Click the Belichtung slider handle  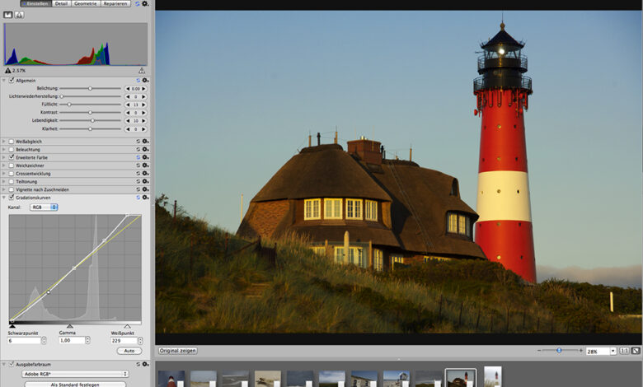[x=90, y=88]
